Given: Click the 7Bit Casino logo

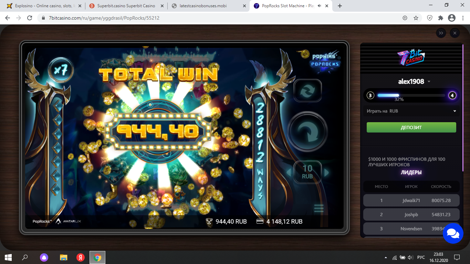Looking at the screenshot, I should [x=411, y=58].
